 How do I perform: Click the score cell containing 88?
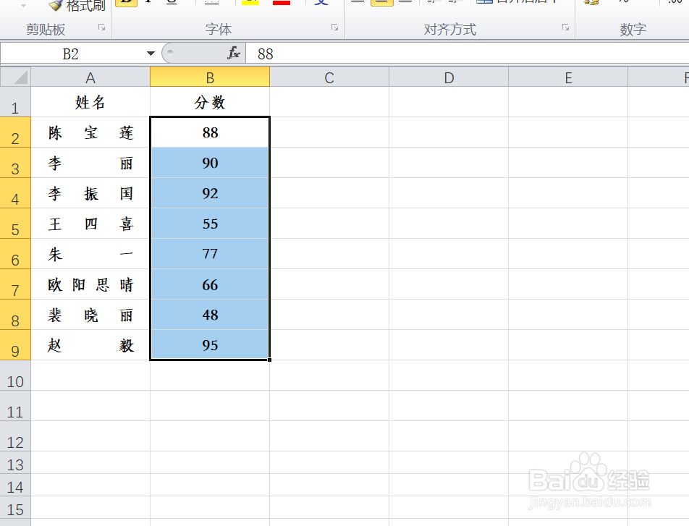point(210,132)
